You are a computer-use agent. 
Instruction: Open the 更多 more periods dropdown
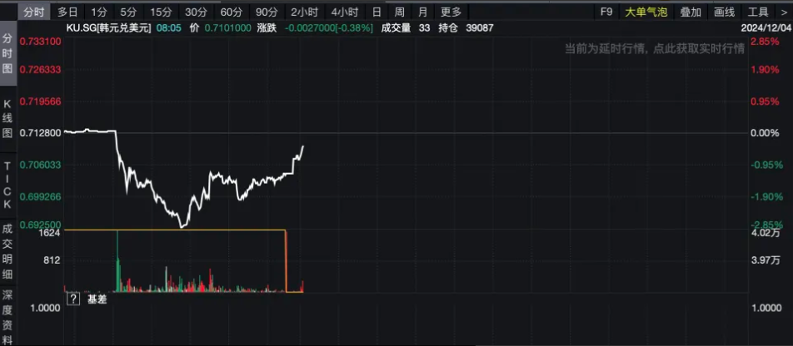[451, 12]
